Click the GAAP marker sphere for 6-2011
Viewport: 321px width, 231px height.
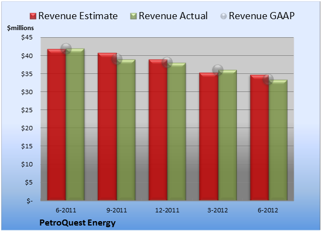(x=66, y=49)
